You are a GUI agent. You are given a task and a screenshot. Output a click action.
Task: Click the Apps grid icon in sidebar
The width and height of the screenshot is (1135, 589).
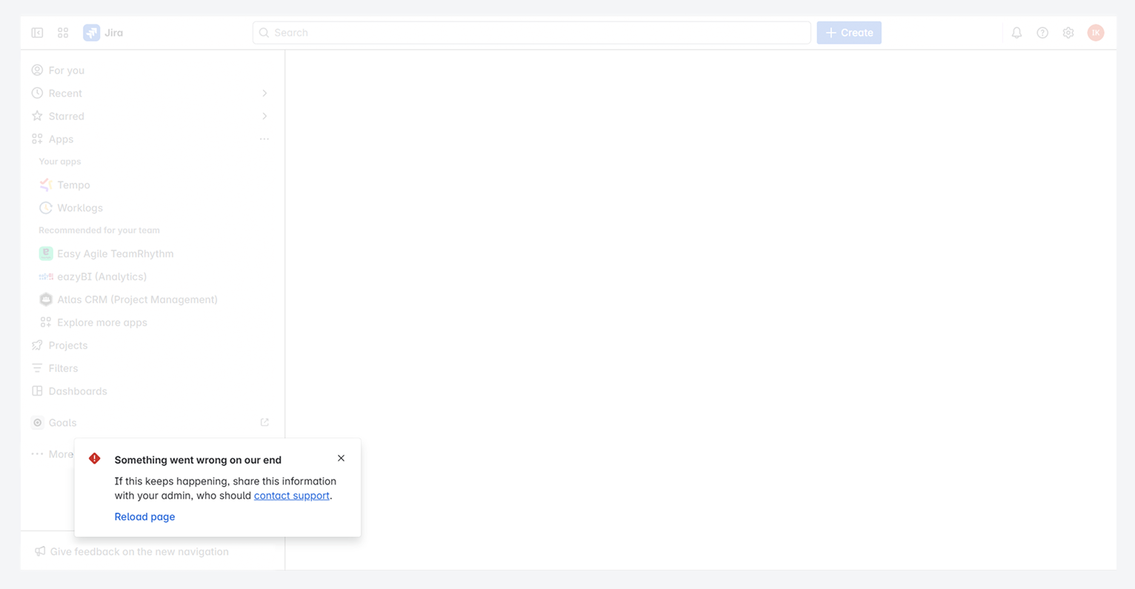click(x=37, y=139)
